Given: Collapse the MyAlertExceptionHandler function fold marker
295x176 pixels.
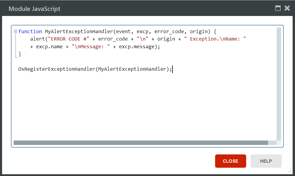Looking at the screenshot, I should (x=15, y=32).
